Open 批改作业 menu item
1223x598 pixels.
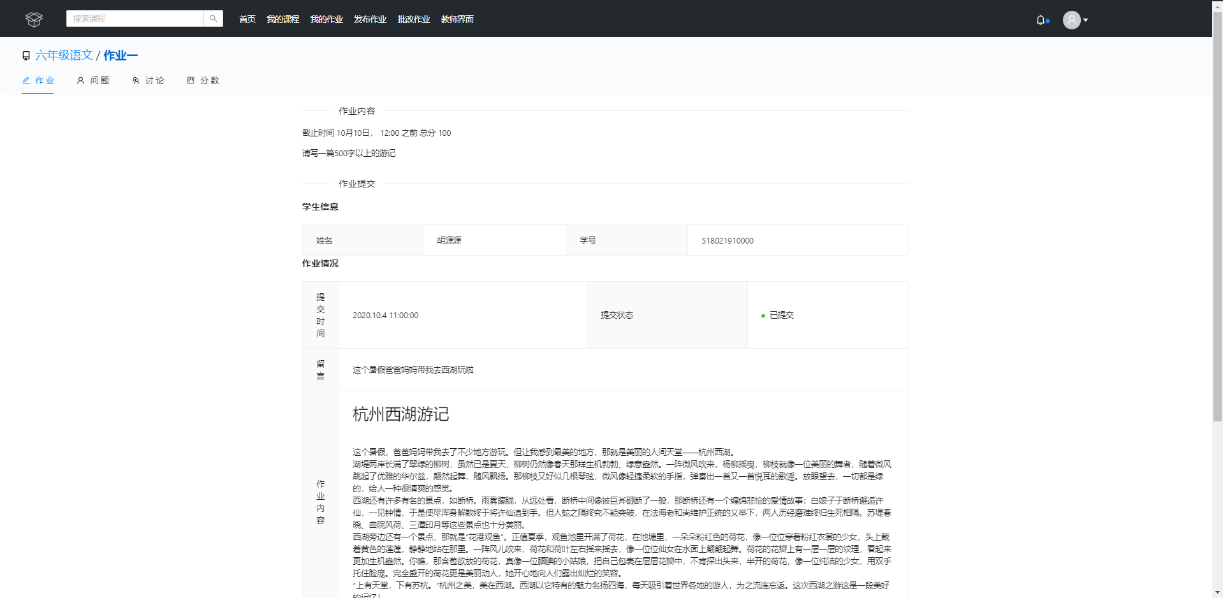tap(414, 19)
